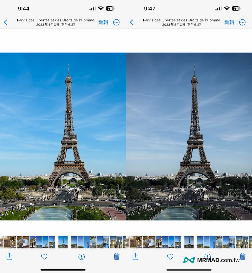Image resolution: width=252 pixels, height=273 pixels.
Task: Tap the Wi-Fi icon in 9:44 status bar
Action: pos(101,8)
